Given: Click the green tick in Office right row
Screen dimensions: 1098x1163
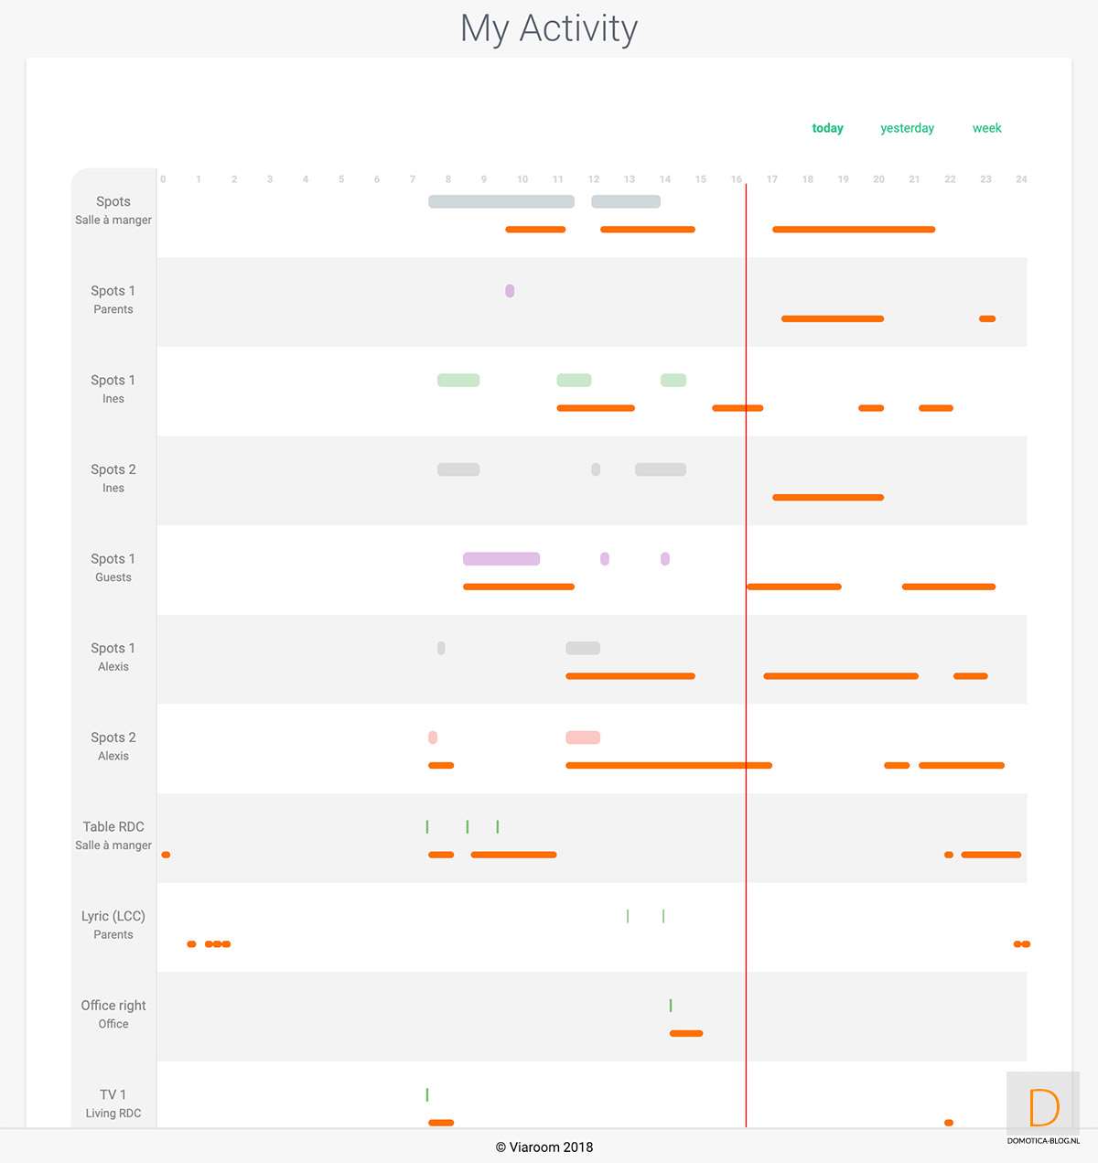Looking at the screenshot, I should click(671, 1006).
